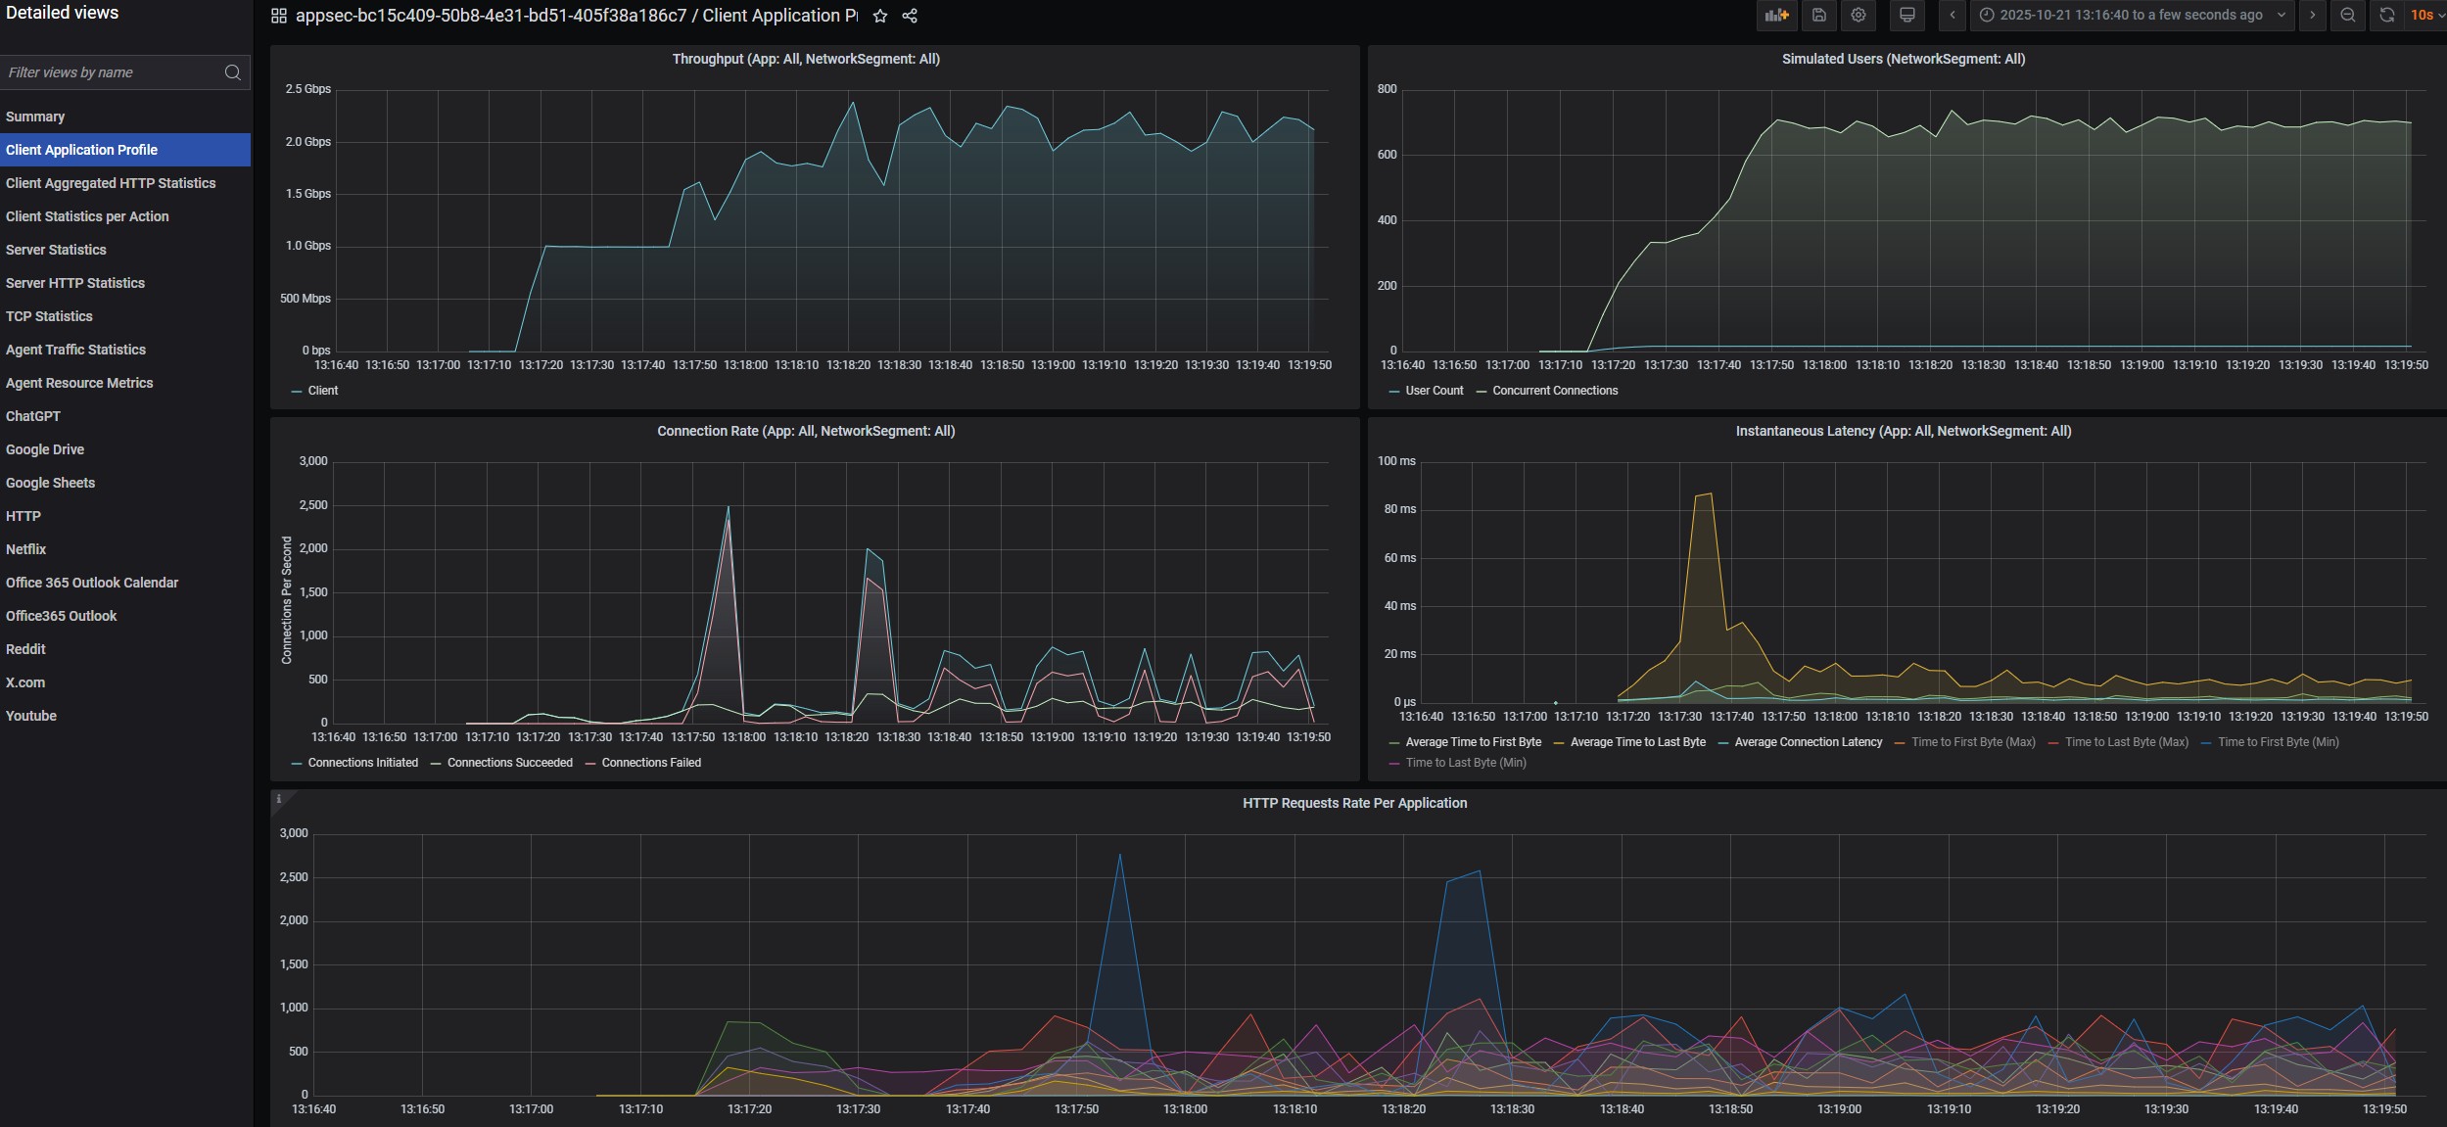Image resolution: width=2447 pixels, height=1127 pixels.
Task: Share the dashboard via share icon
Action: pyautogui.click(x=910, y=16)
